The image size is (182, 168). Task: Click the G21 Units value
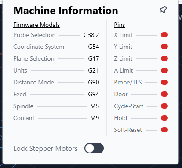coord(93,70)
